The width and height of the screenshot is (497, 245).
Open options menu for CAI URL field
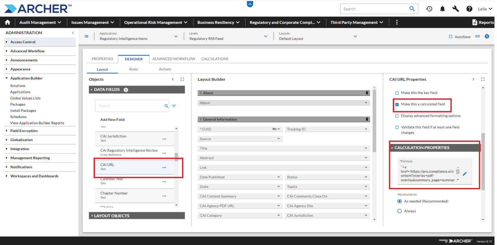[x=164, y=167]
